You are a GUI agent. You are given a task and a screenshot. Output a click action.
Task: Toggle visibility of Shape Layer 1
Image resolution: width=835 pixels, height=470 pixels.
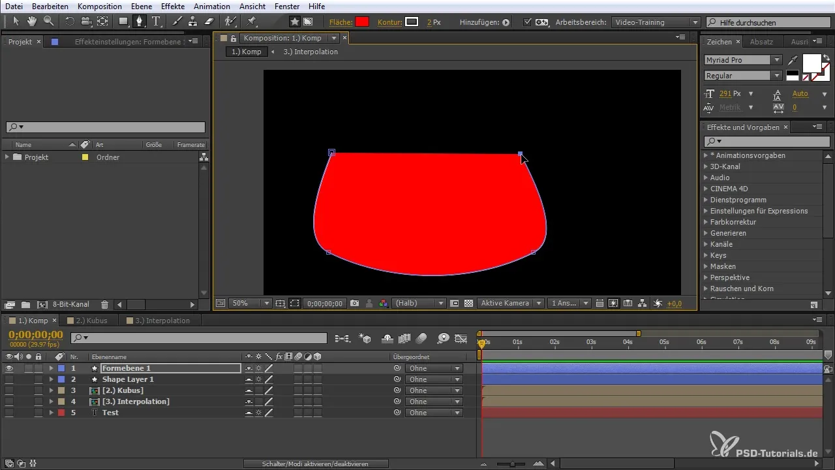[x=9, y=379]
